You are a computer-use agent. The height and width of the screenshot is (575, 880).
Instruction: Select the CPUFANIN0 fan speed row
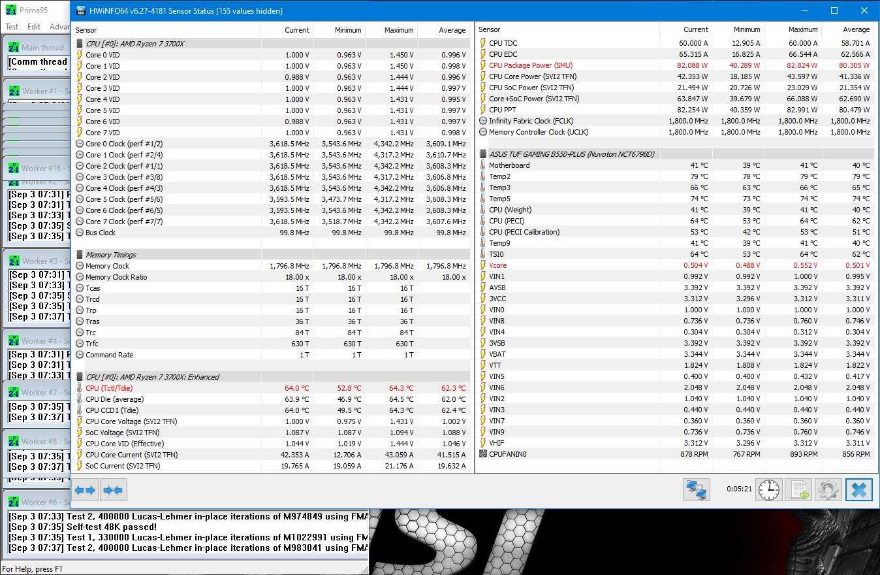507,454
